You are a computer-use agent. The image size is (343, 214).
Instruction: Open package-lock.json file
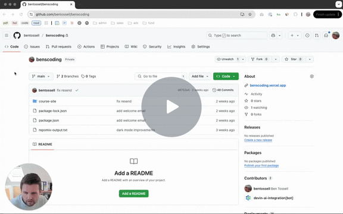pyautogui.click(x=53, y=111)
